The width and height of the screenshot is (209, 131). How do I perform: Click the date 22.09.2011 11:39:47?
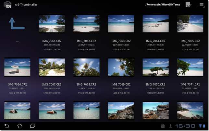click(x=190, y=89)
